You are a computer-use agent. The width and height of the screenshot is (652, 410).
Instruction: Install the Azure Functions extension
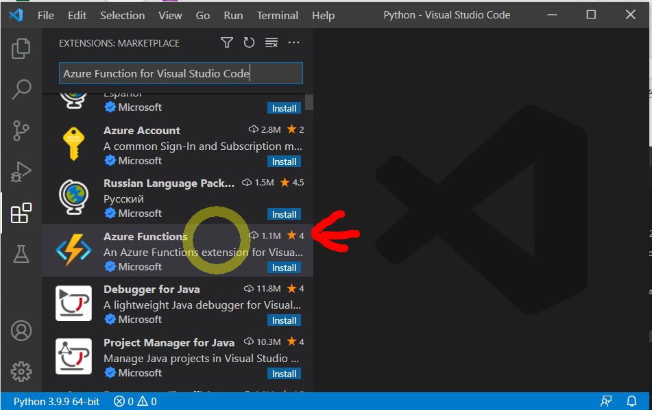pos(284,268)
